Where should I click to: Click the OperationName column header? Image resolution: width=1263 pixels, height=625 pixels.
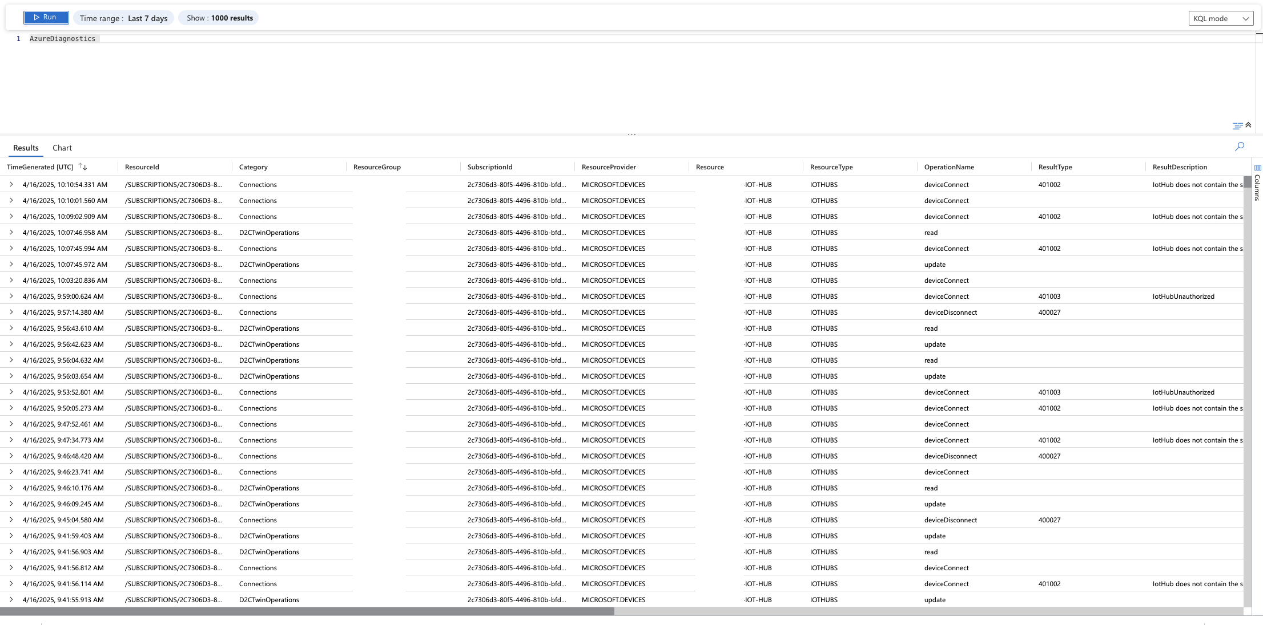(949, 167)
